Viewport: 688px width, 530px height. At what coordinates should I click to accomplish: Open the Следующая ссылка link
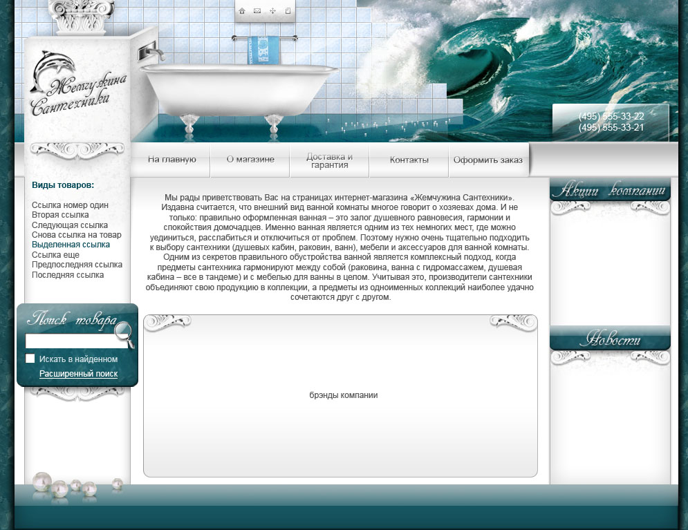coord(69,225)
